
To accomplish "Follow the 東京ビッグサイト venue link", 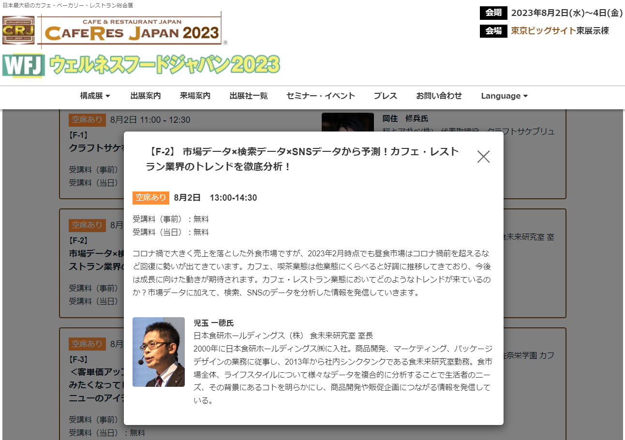I will 543,30.
